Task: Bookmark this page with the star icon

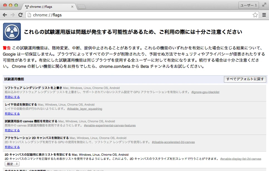Action: (x=255, y=15)
